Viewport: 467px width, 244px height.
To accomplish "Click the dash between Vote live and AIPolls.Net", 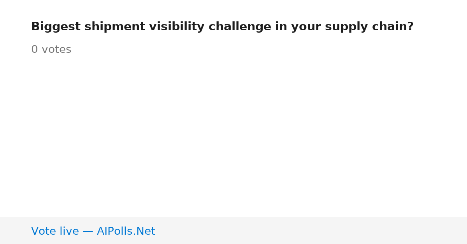I will point(88,232).
